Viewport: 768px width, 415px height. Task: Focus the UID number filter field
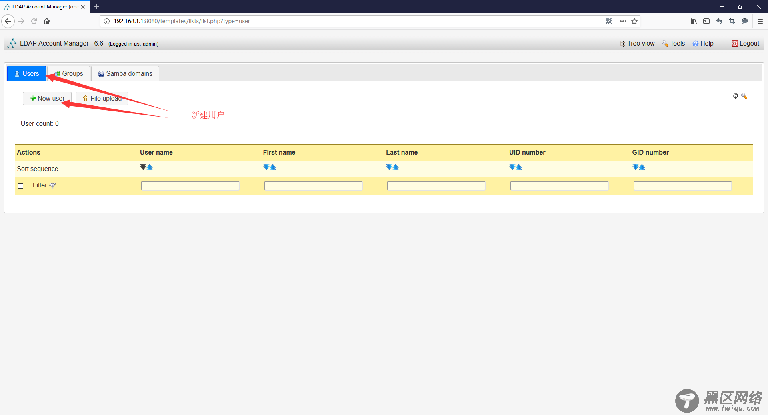560,186
